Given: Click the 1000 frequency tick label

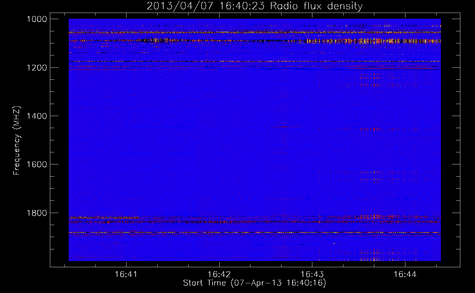Looking at the screenshot, I should coord(37,19).
